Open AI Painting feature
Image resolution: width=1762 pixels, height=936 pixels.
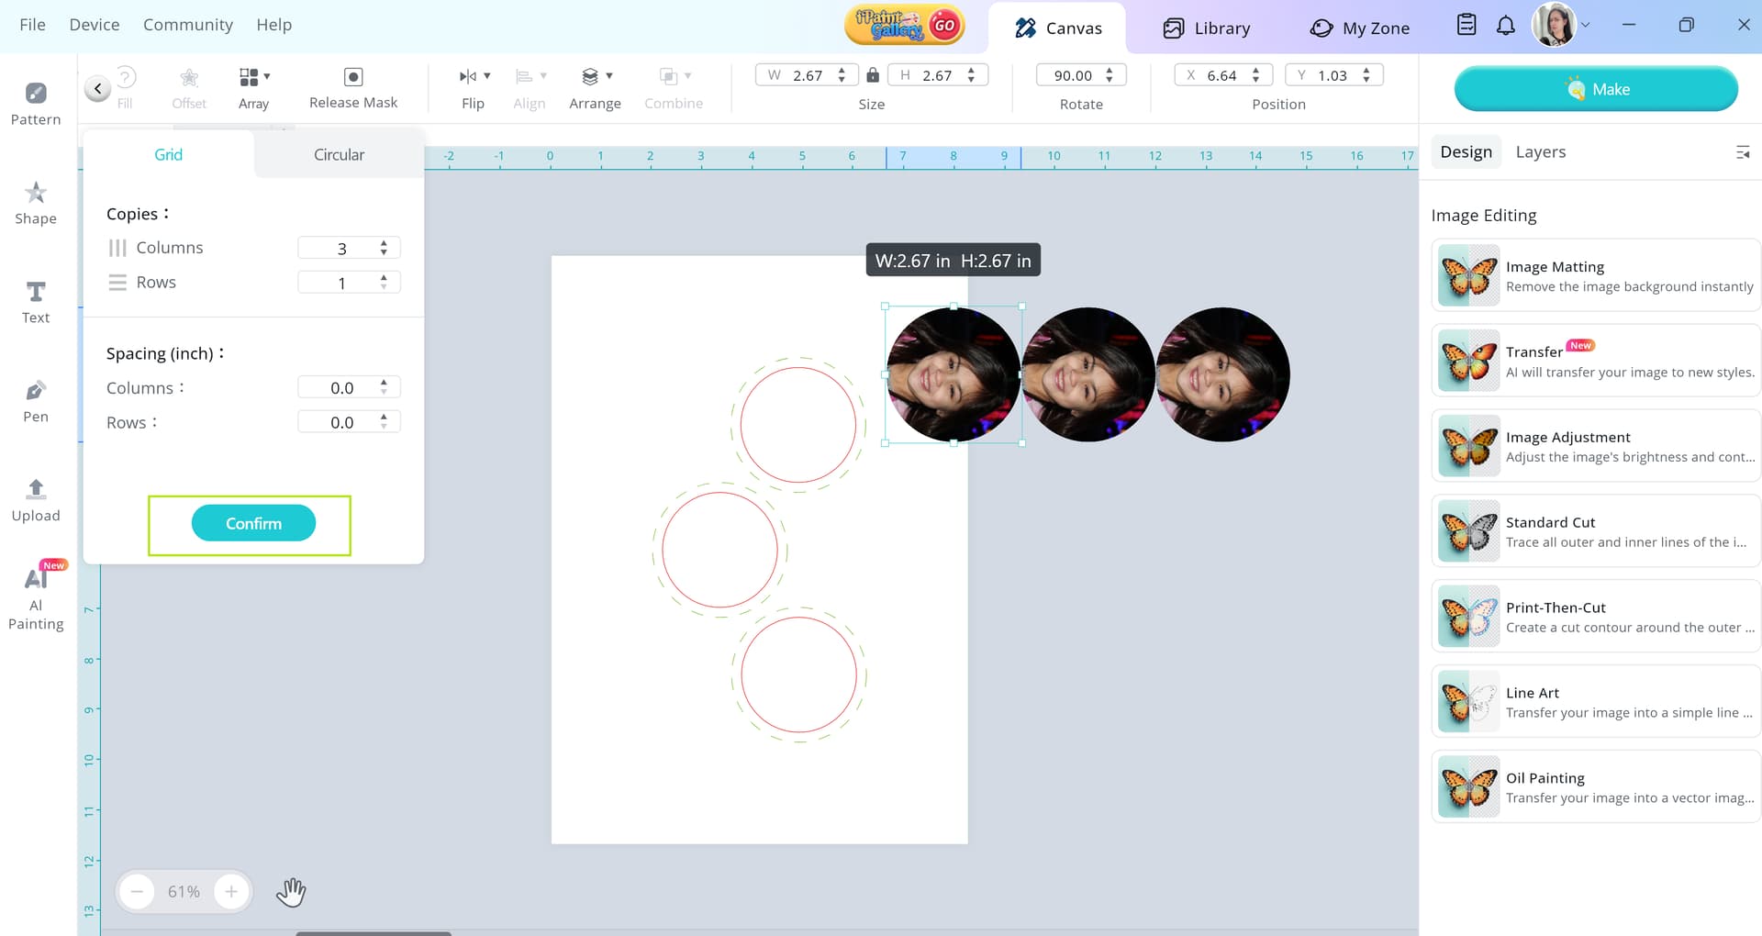tap(36, 596)
